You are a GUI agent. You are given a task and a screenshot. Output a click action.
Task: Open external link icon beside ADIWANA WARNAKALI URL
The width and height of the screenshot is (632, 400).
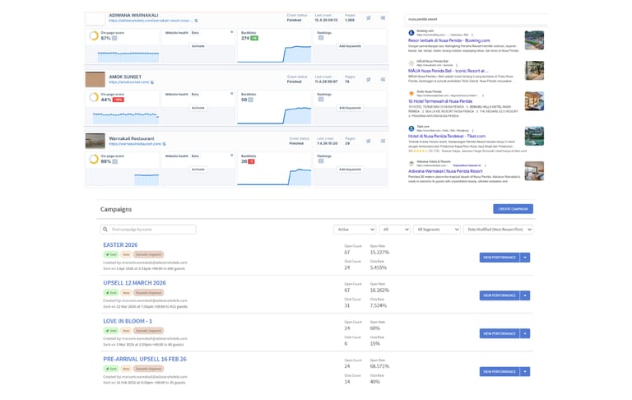[197, 21]
